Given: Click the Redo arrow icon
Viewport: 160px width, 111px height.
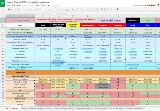Looking at the screenshot, I should click(x=15, y=9).
